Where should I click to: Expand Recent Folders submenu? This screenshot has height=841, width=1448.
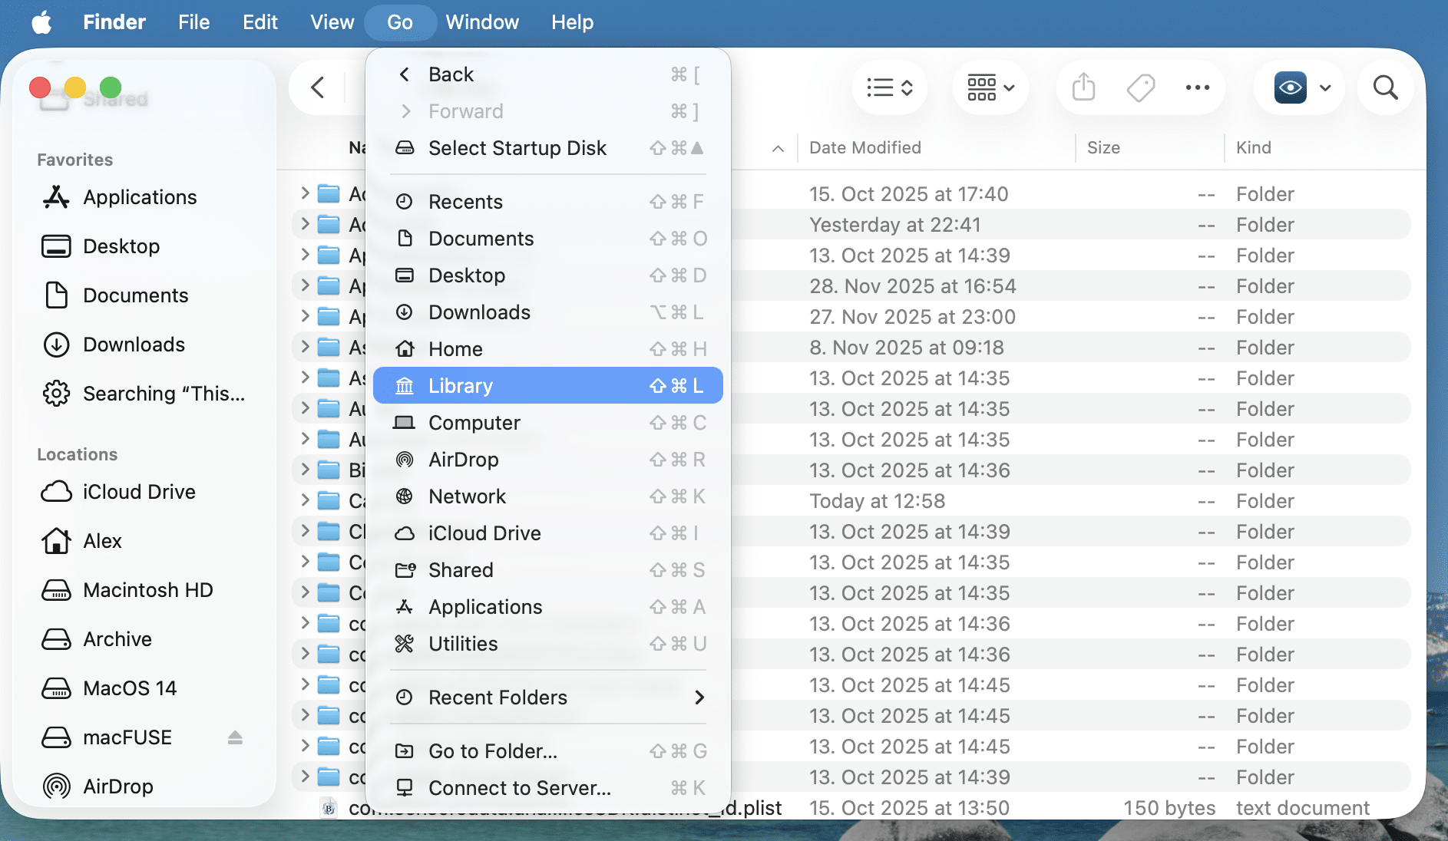pos(547,698)
